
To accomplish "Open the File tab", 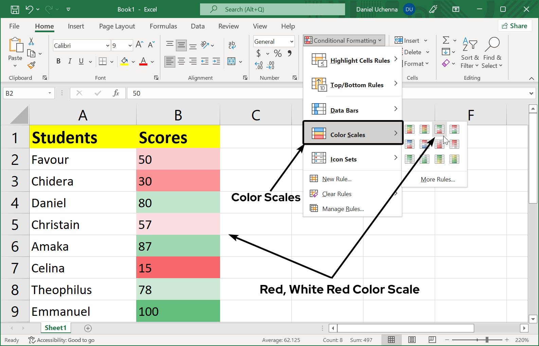I will click(x=14, y=26).
